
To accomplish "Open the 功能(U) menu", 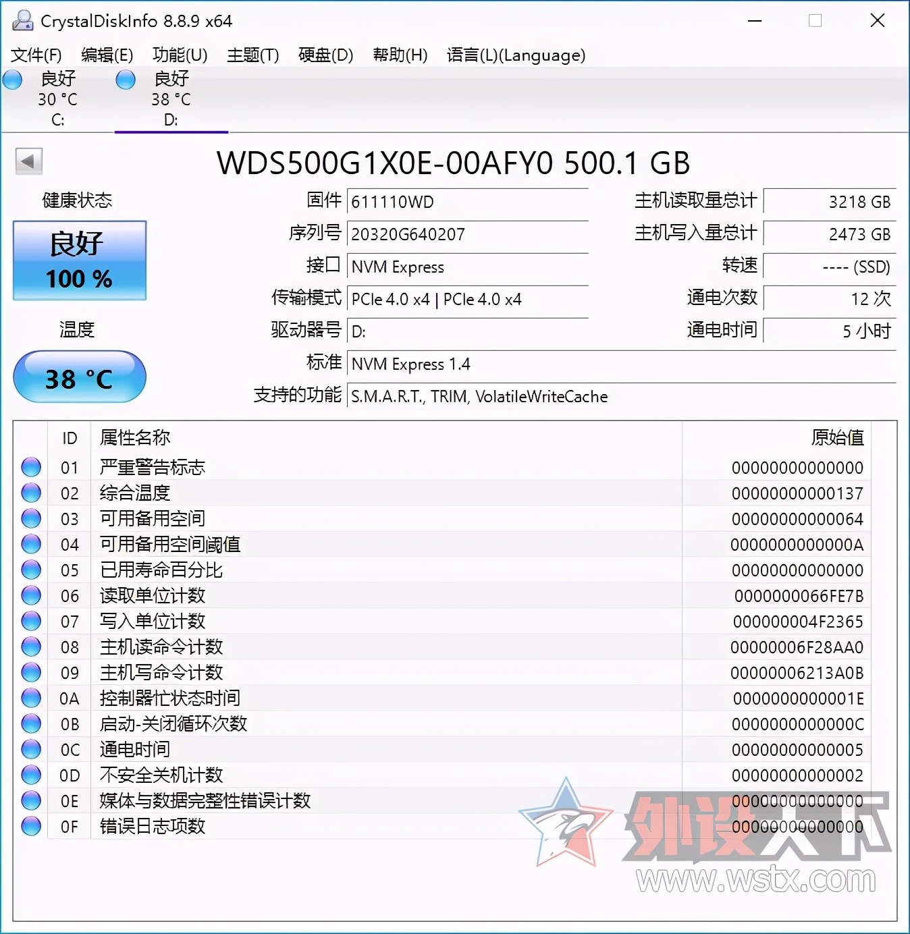I will coord(179,55).
